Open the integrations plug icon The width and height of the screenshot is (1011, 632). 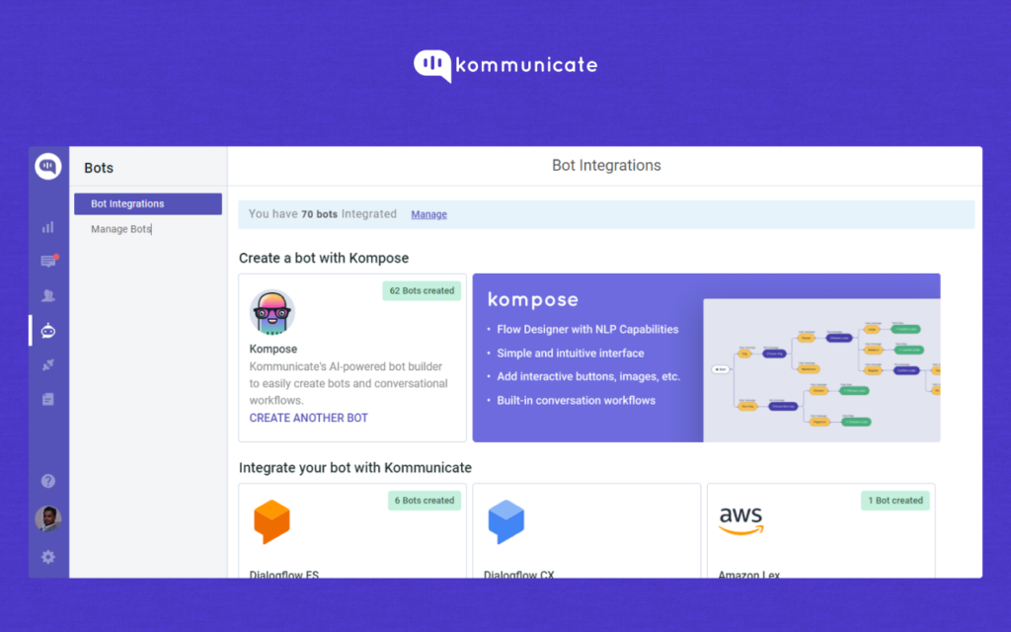[x=48, y=364]
